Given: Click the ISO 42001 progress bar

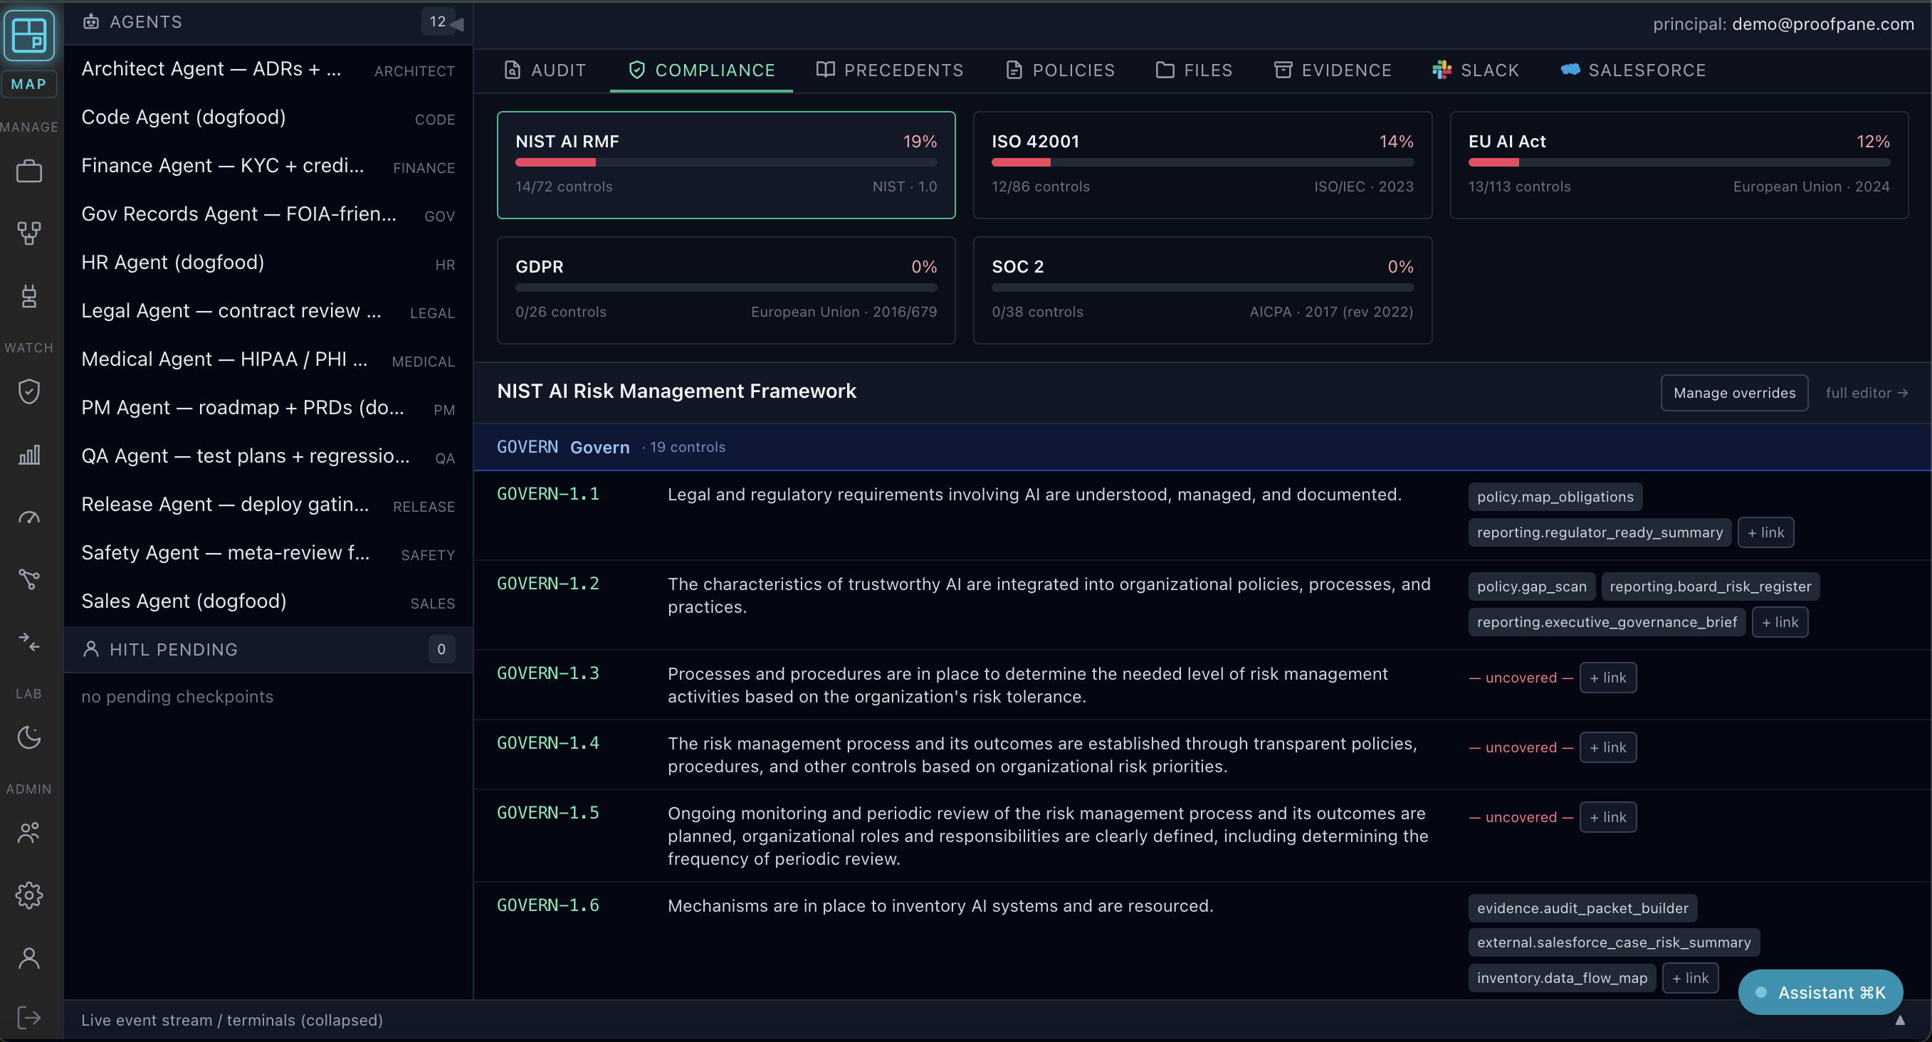Looking at the screenshot, I should click(1202, 162).
